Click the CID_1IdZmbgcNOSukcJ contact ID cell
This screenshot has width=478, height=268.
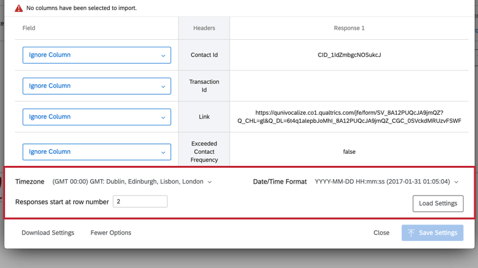click(x=349, y=55)
